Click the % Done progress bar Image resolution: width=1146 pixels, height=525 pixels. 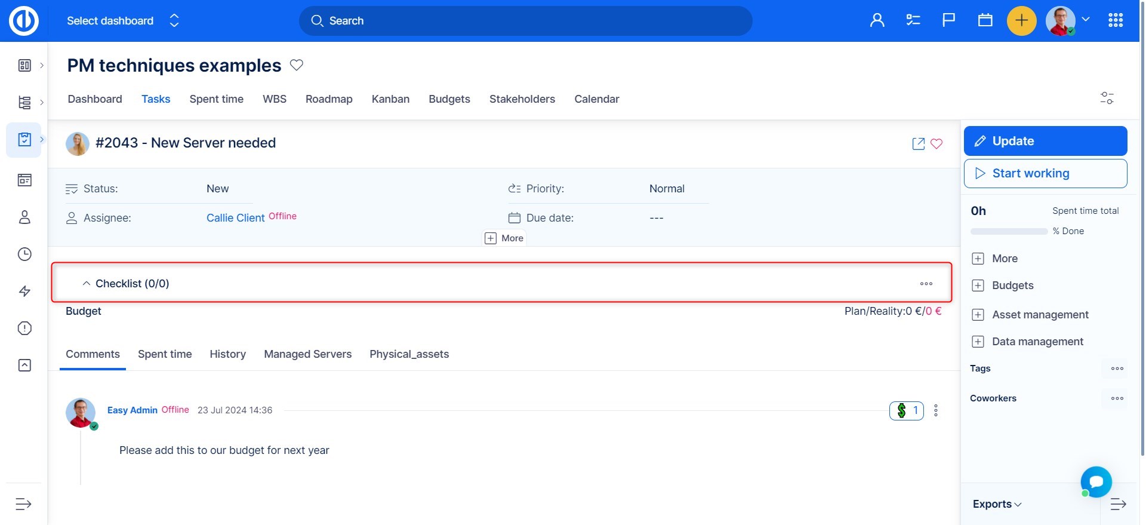tap(1009, 231)
